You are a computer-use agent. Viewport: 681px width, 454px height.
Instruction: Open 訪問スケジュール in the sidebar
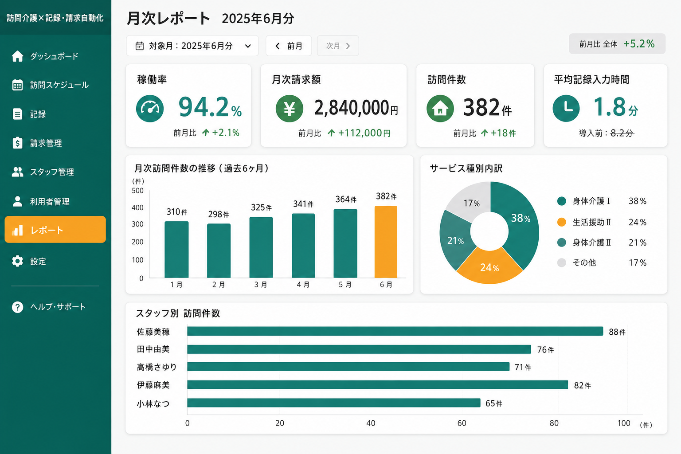click(x=55, y=85)
